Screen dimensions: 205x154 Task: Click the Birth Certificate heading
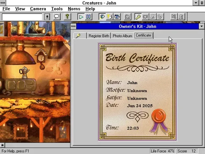pos(137,58)
